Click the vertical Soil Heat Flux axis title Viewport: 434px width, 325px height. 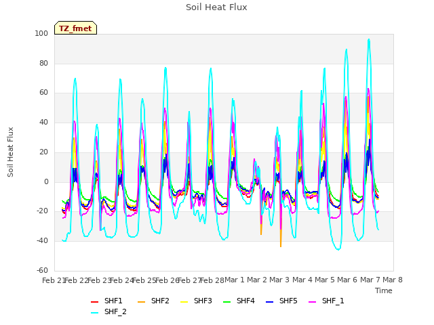coord(11,152)
